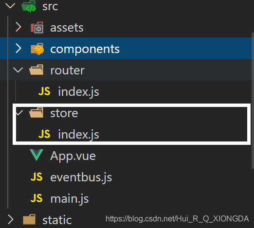Image resolution: width=254 pixels, height=228 pixels.
Task: Click JS icon of store index.js
Action: point(44,134)
